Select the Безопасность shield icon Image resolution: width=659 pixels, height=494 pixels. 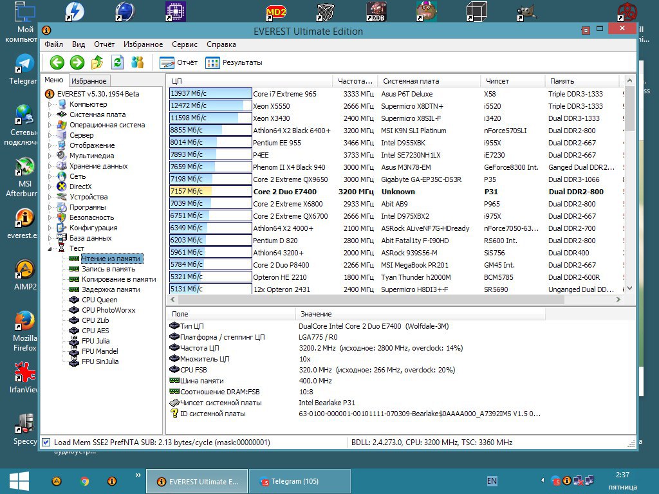tap(62, 217)
